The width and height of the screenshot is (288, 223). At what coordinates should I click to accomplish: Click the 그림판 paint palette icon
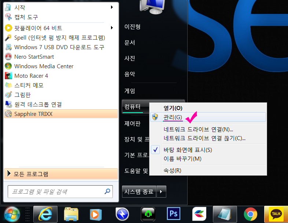coord(8,95)
